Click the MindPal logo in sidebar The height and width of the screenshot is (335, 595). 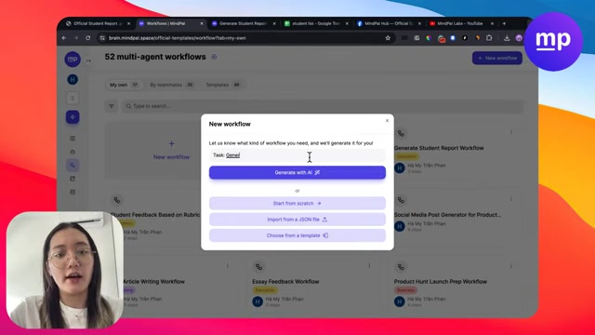[73, 60]
